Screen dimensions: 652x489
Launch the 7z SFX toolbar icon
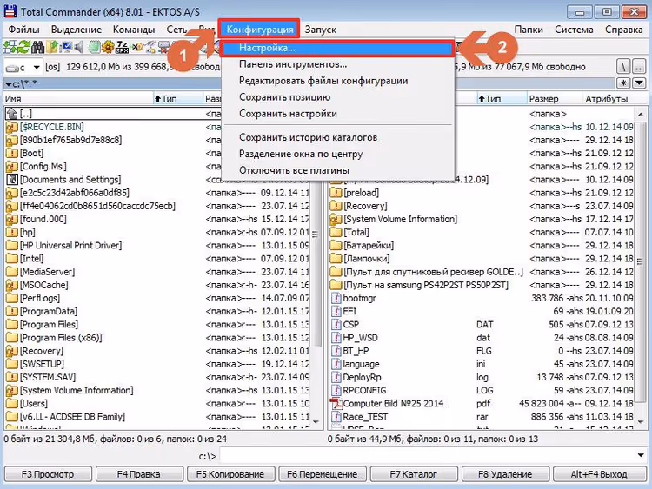(x=122, y=47)
